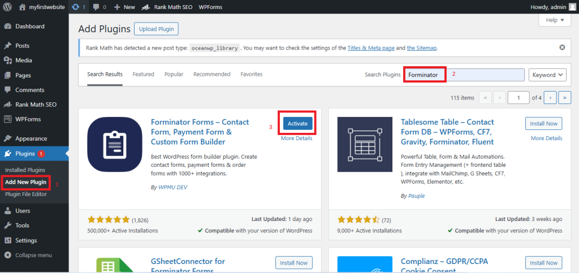Click the Upload Plugin button

click(x=156, y=29)
